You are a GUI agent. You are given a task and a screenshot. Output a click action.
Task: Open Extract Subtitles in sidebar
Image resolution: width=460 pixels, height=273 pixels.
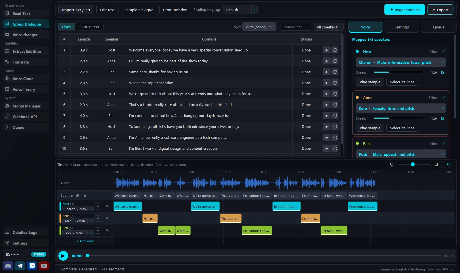click(26, 51)
